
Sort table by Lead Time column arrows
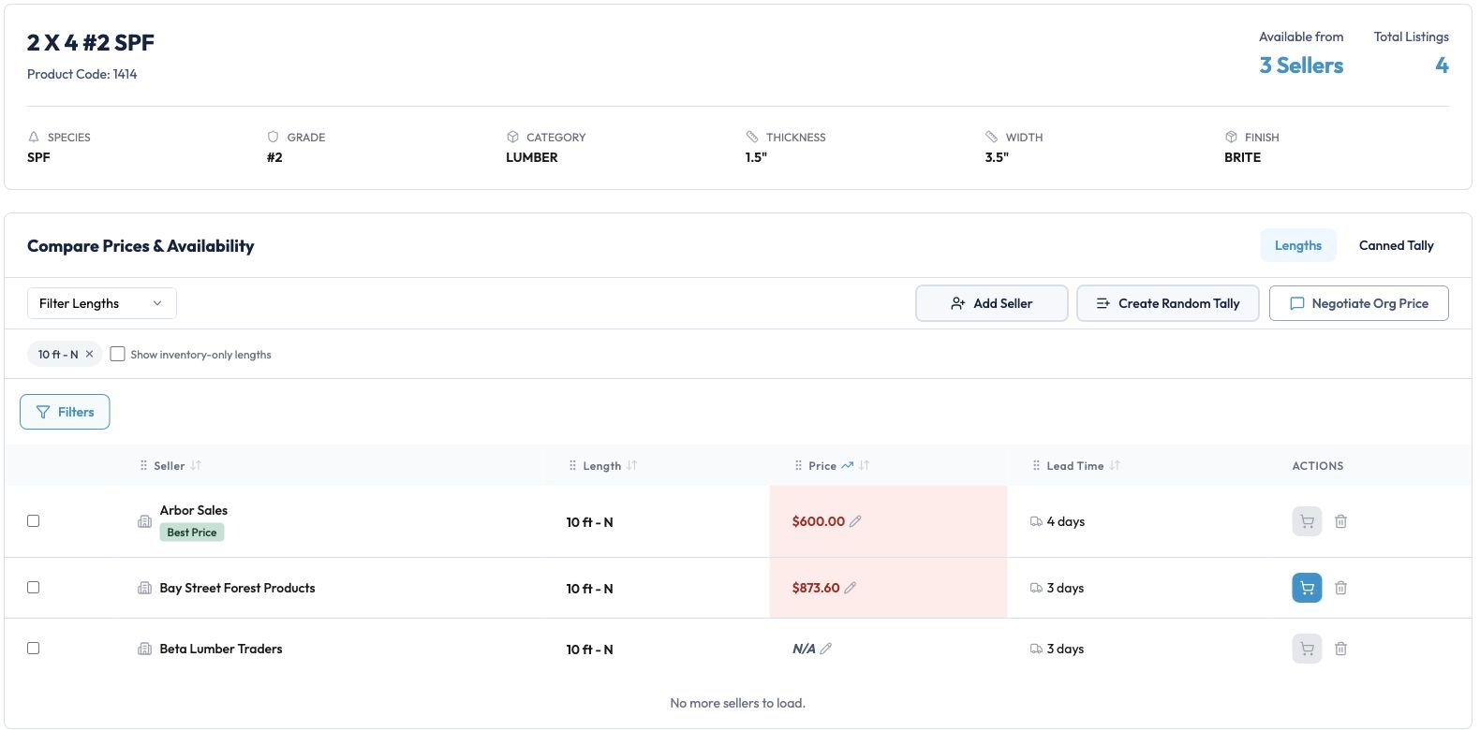click(1115, 465)
